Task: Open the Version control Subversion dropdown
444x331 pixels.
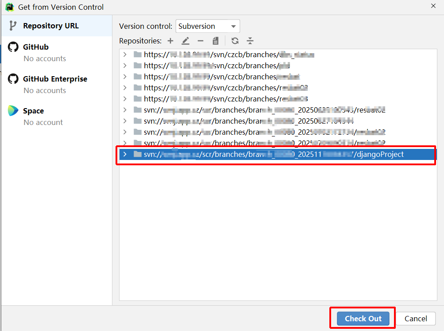Action: pos(208,26)
